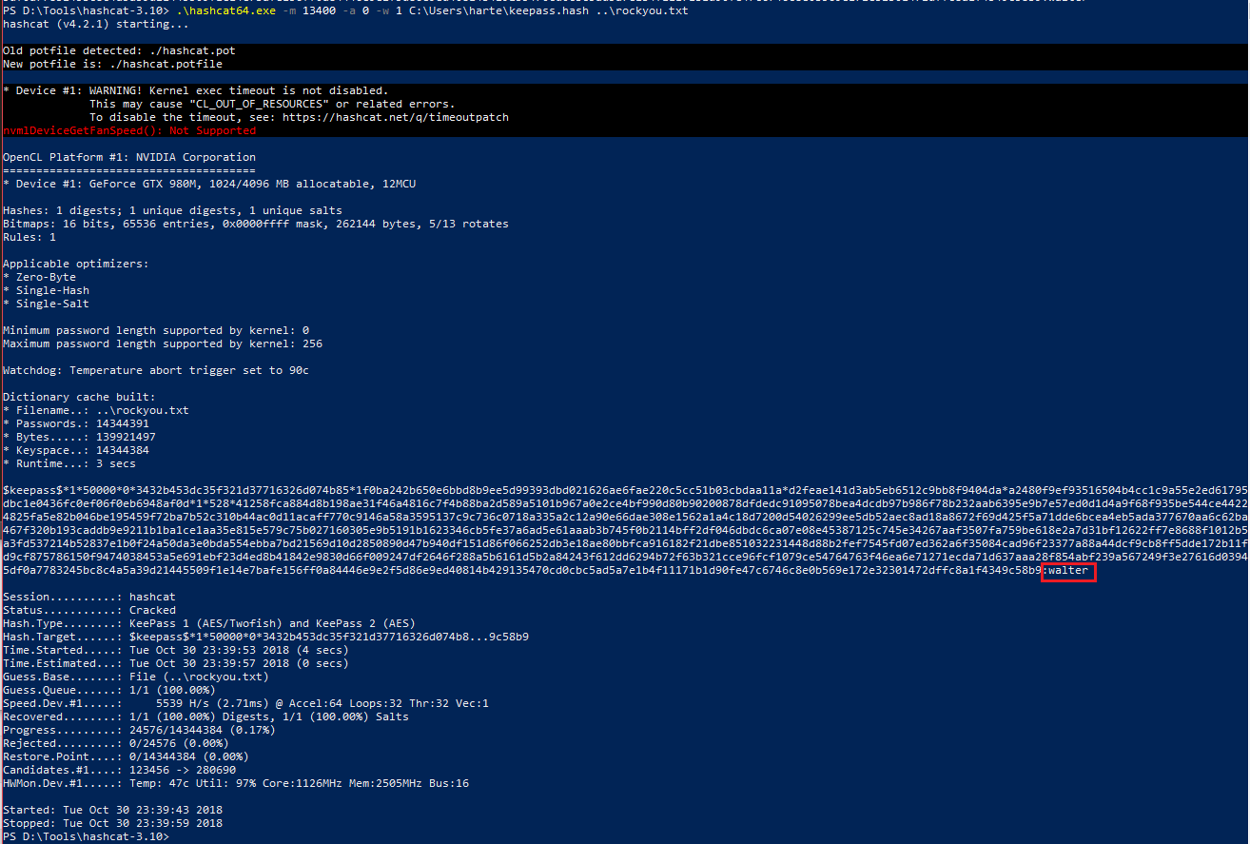Click the GeForce GTX 980M device line
1250x844 pixels.
pos(209,184)
